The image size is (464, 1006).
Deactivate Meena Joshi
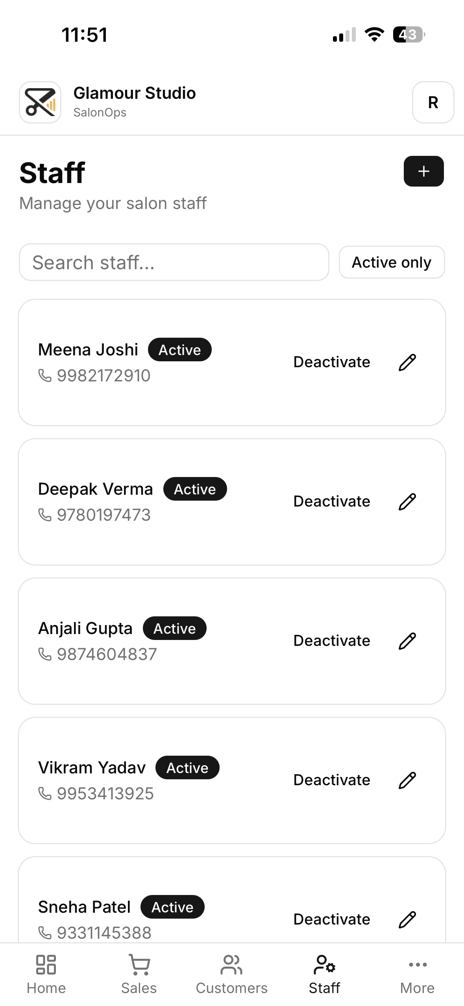[x=332, y=362]
